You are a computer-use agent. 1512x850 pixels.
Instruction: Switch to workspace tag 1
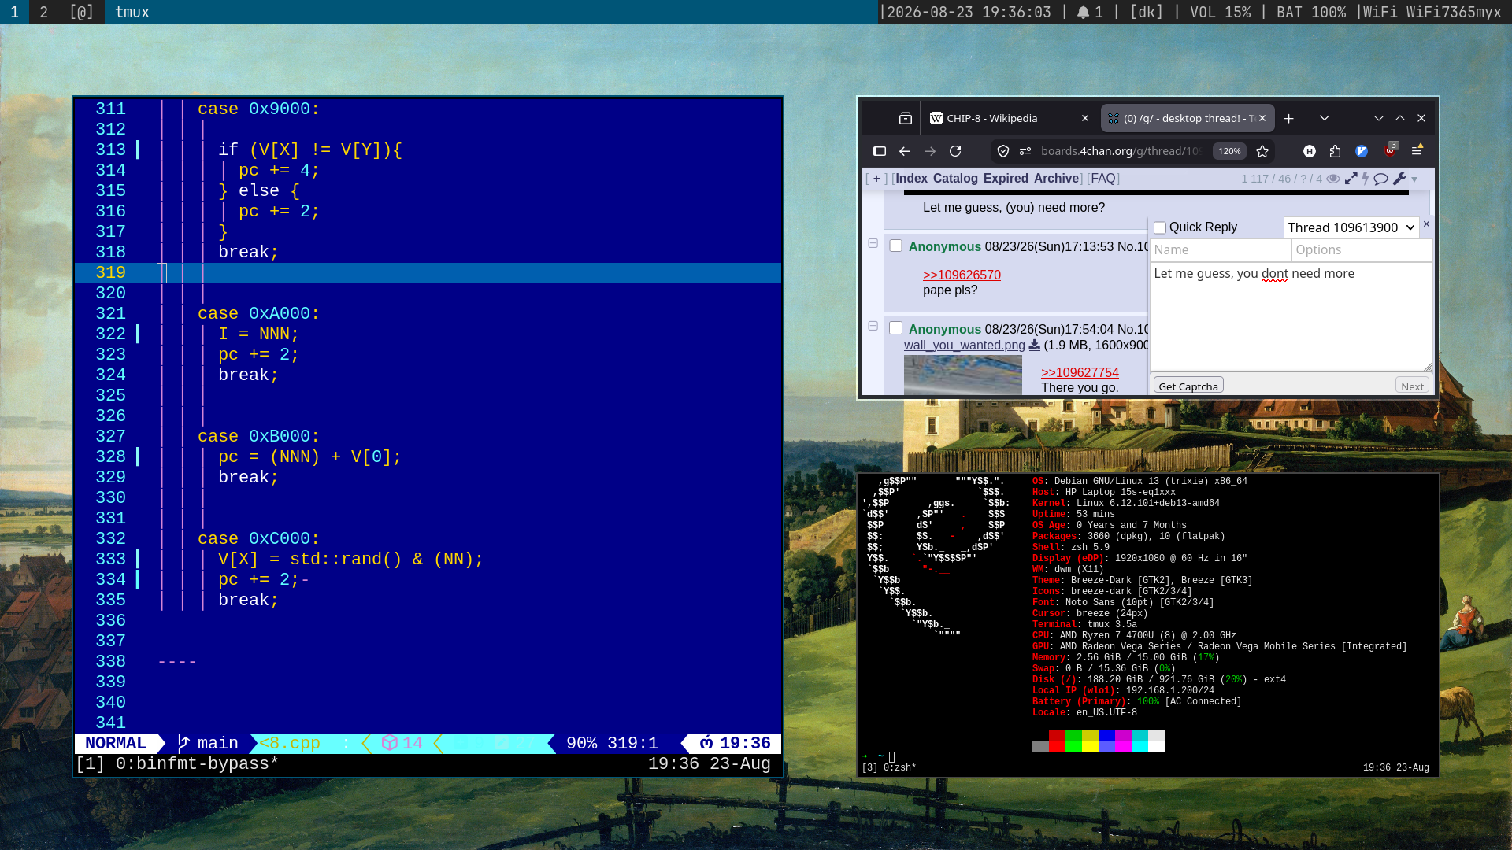[14, 12]
